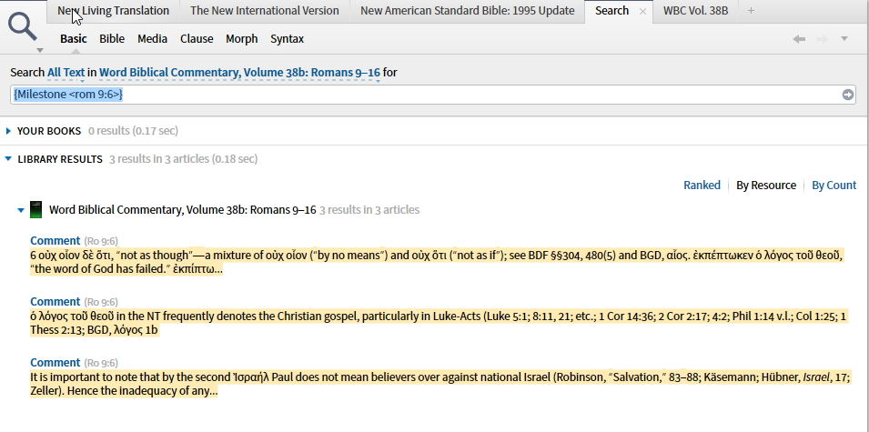Expand the YOUR BOOKS results section
The height and width of the screenshot is (432, 869).
point(8,131)
